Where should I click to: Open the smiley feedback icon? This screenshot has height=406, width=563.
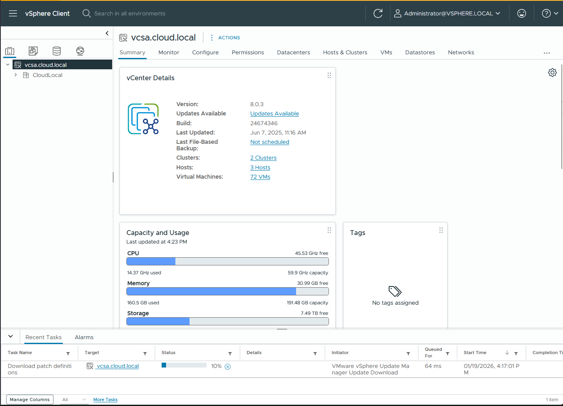coord(522,13)
